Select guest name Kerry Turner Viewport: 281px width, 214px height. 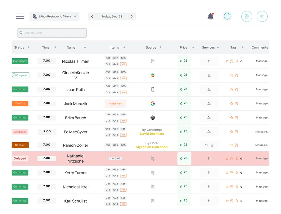(75, 173)
